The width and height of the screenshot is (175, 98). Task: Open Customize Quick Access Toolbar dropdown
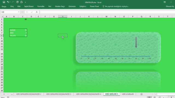[25, 2]
